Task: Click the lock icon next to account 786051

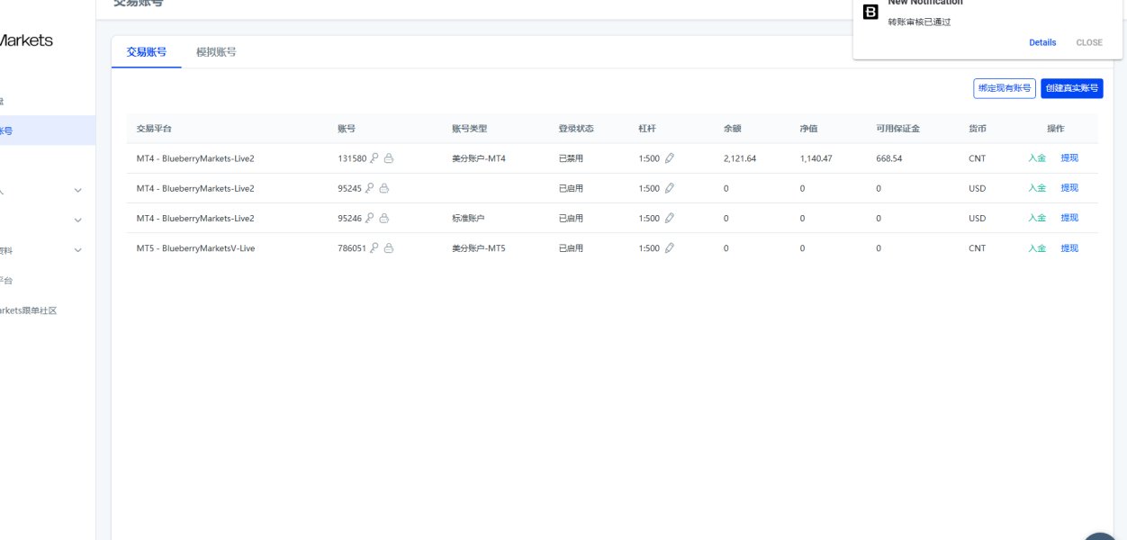Action: (389, 247)
